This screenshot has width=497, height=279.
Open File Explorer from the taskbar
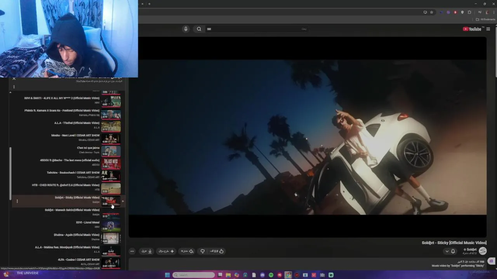228,275
